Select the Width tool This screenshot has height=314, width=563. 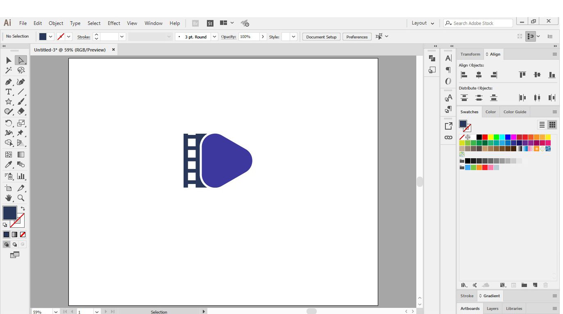pos(9,133)
